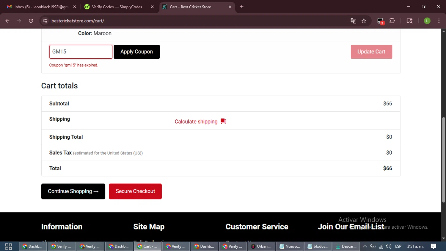Close the Gmail Inbox tab
The image size is (446, 251).
coord(75,7)
